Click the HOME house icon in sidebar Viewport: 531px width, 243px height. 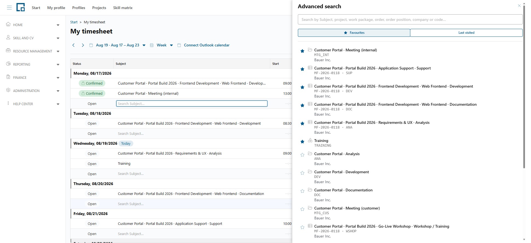(x=8, y=24)
